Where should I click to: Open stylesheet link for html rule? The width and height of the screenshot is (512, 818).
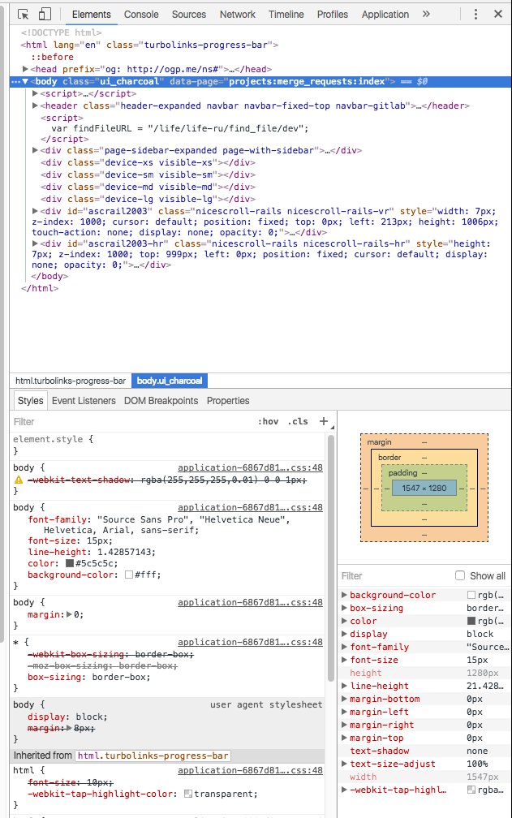250,770
